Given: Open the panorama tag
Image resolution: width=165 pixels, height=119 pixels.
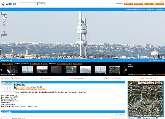Looking at the screenshot, I should click(x=41, y=89).
